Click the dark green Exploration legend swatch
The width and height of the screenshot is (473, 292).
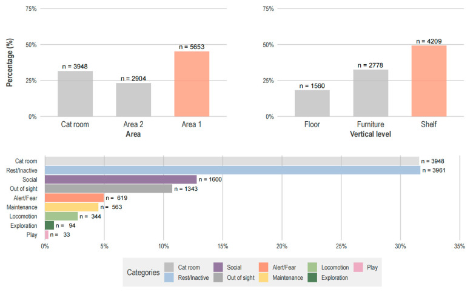tap(312, 277)
